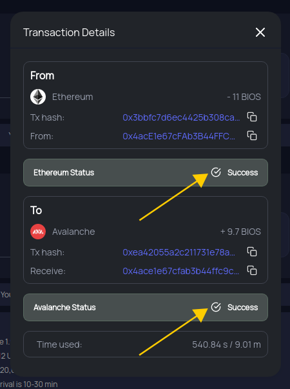Screen dimensions: 290x389
Task: Click the Avalanche network logo
Action: click(38, 232)
